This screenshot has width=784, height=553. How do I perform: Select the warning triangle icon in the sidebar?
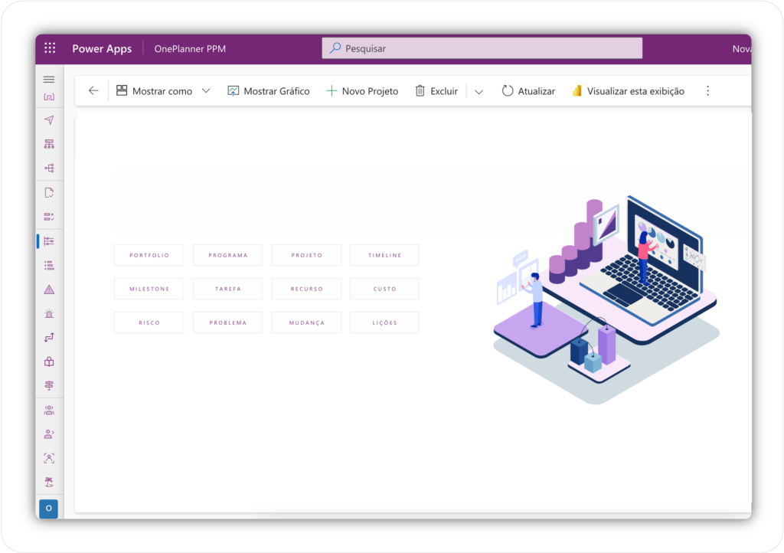click(48, 290)
